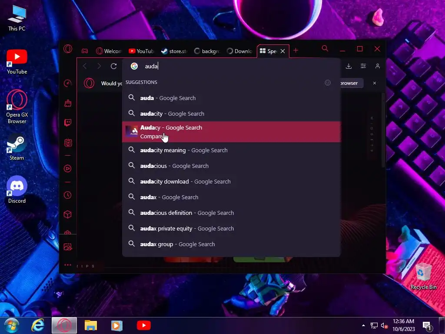Click the Opera GX taskbar button

pyautogui.click(x=64, y=325)
